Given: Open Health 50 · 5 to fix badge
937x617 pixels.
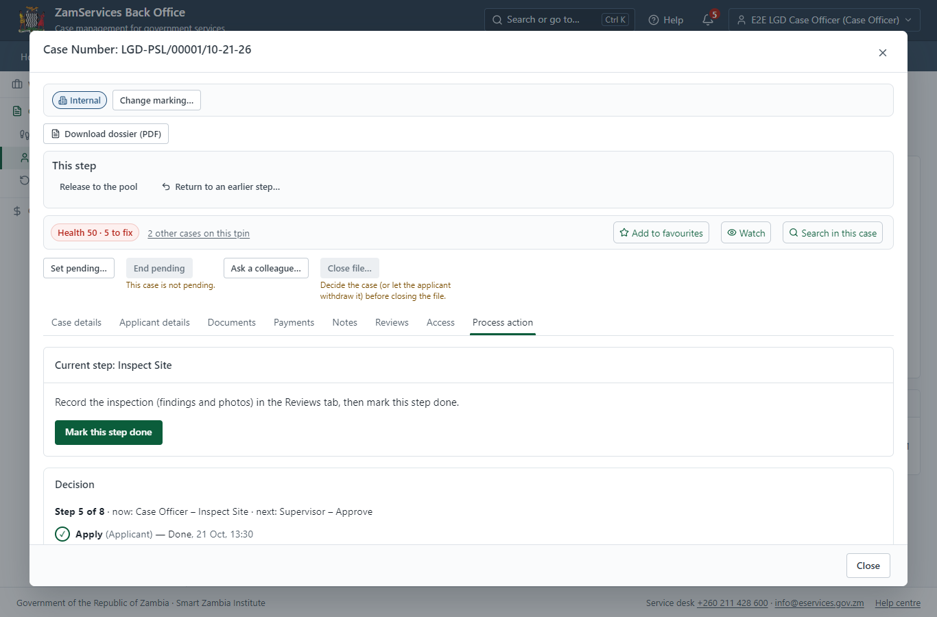Looking at the screenshot, I should point(95,232).
